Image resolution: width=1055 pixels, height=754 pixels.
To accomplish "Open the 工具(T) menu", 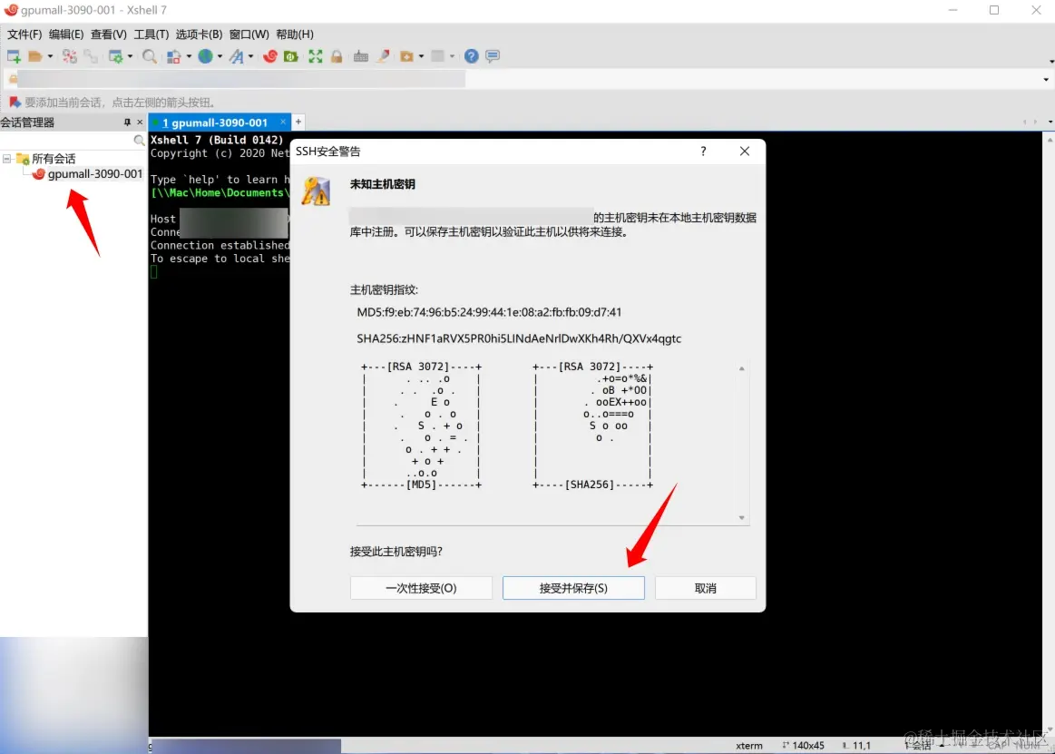I will pyautogui.click(x=151, y=34).
